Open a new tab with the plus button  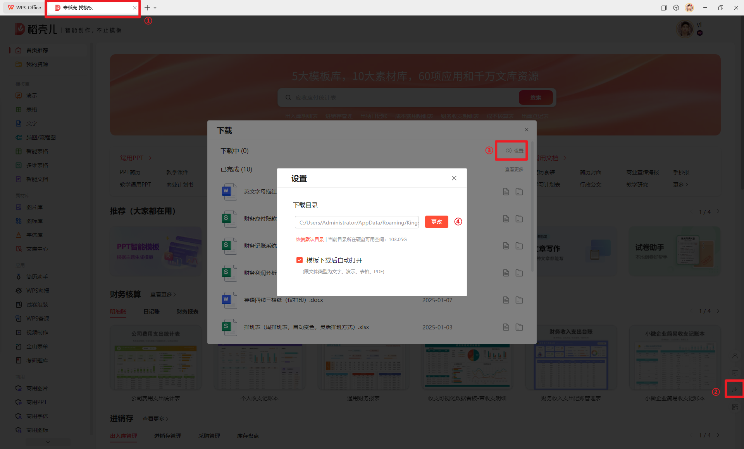(x=147, y=8)
